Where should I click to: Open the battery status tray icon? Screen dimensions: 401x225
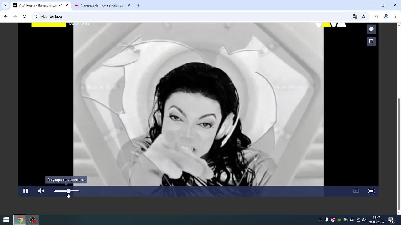[x=352, y=220]
